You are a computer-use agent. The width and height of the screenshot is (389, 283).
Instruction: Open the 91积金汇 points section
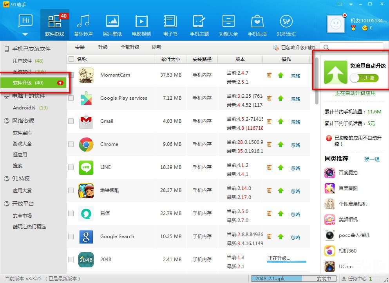pos(286,25)
